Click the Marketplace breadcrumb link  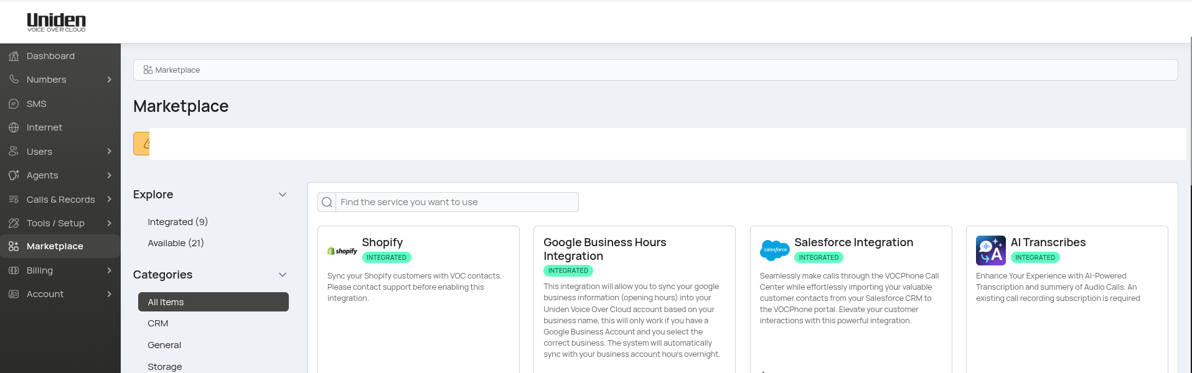[177, 70]
